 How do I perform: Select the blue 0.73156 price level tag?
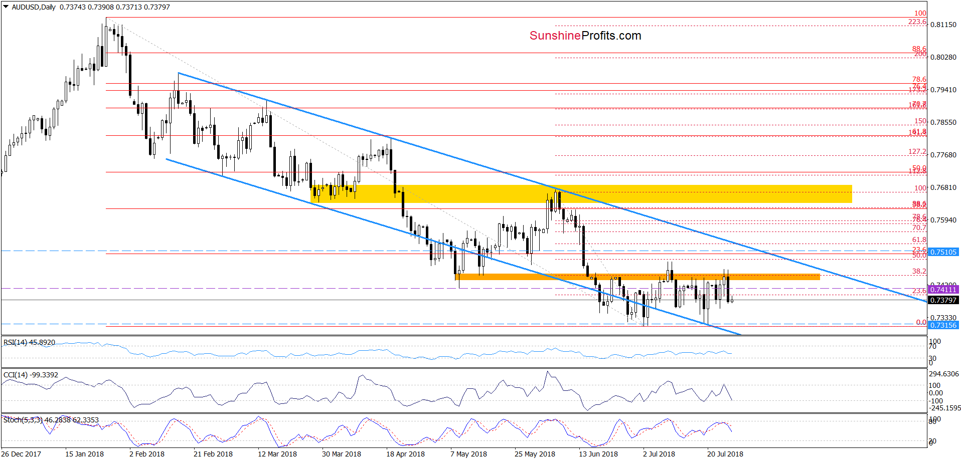(943, 325)
